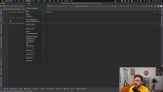
Task: Select Previous Highlighted Error menu item
Action: [x=35, y=21]
